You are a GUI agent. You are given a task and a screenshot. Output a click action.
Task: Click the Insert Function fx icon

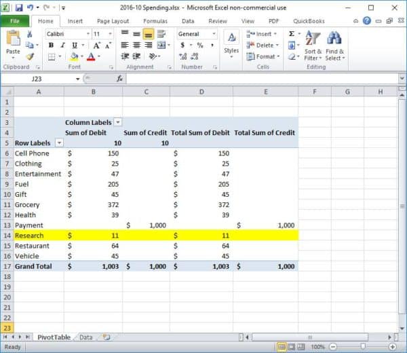(119, 79)
